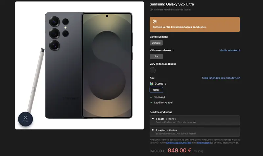Click the round warranty badge on the product image
263x156 pixels.
(26, 119)
